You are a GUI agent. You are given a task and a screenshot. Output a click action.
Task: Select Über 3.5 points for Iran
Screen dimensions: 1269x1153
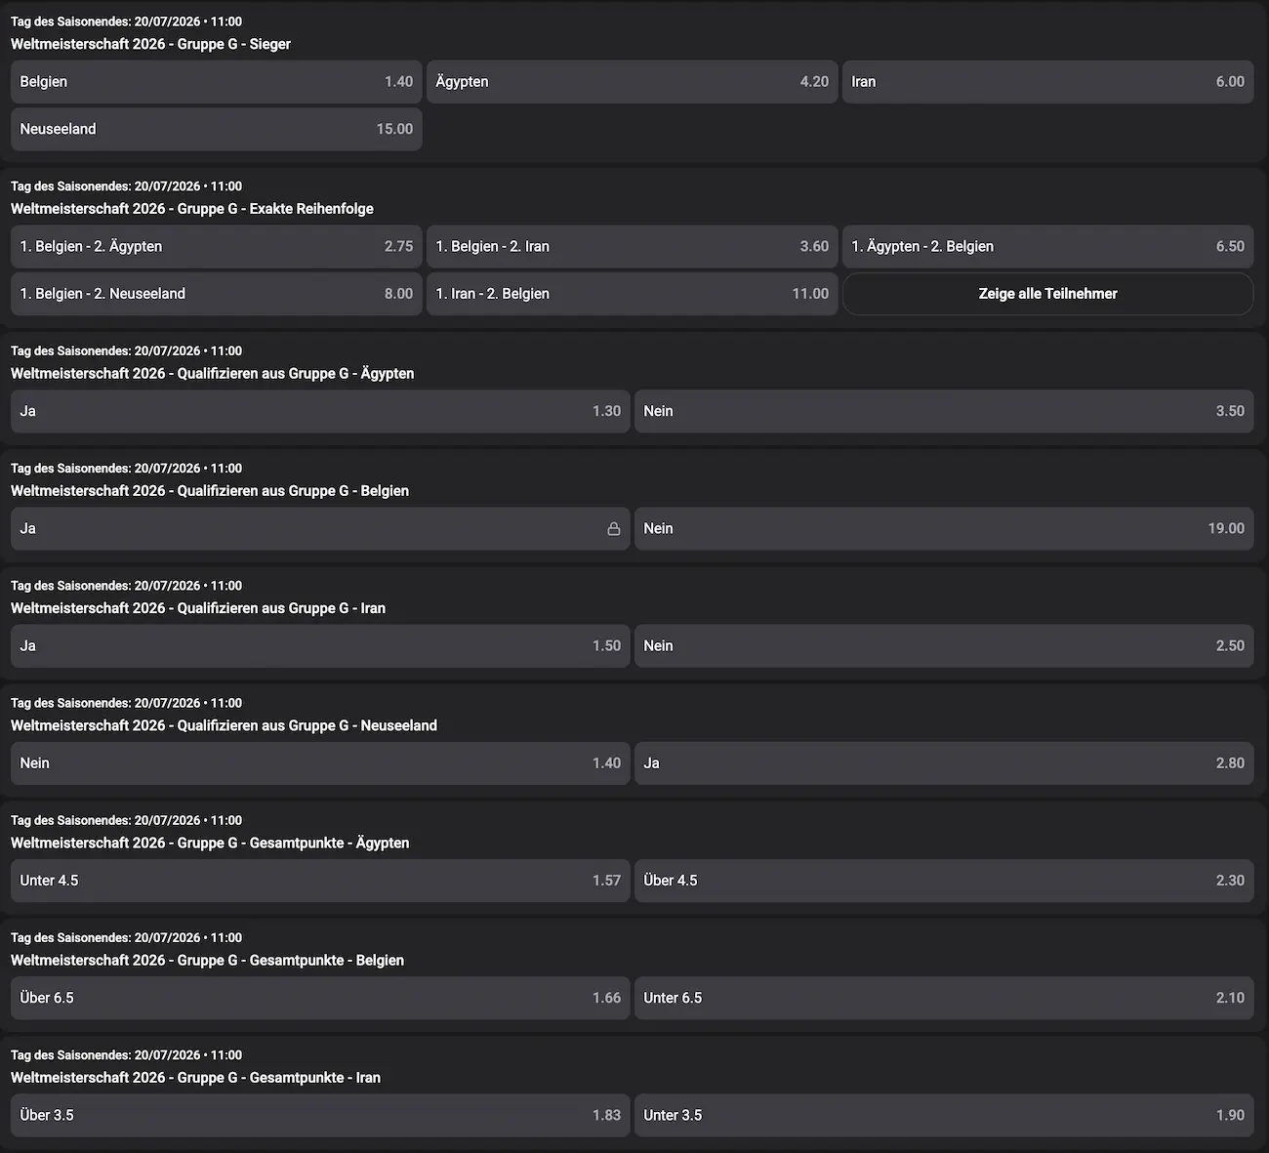320,1115
